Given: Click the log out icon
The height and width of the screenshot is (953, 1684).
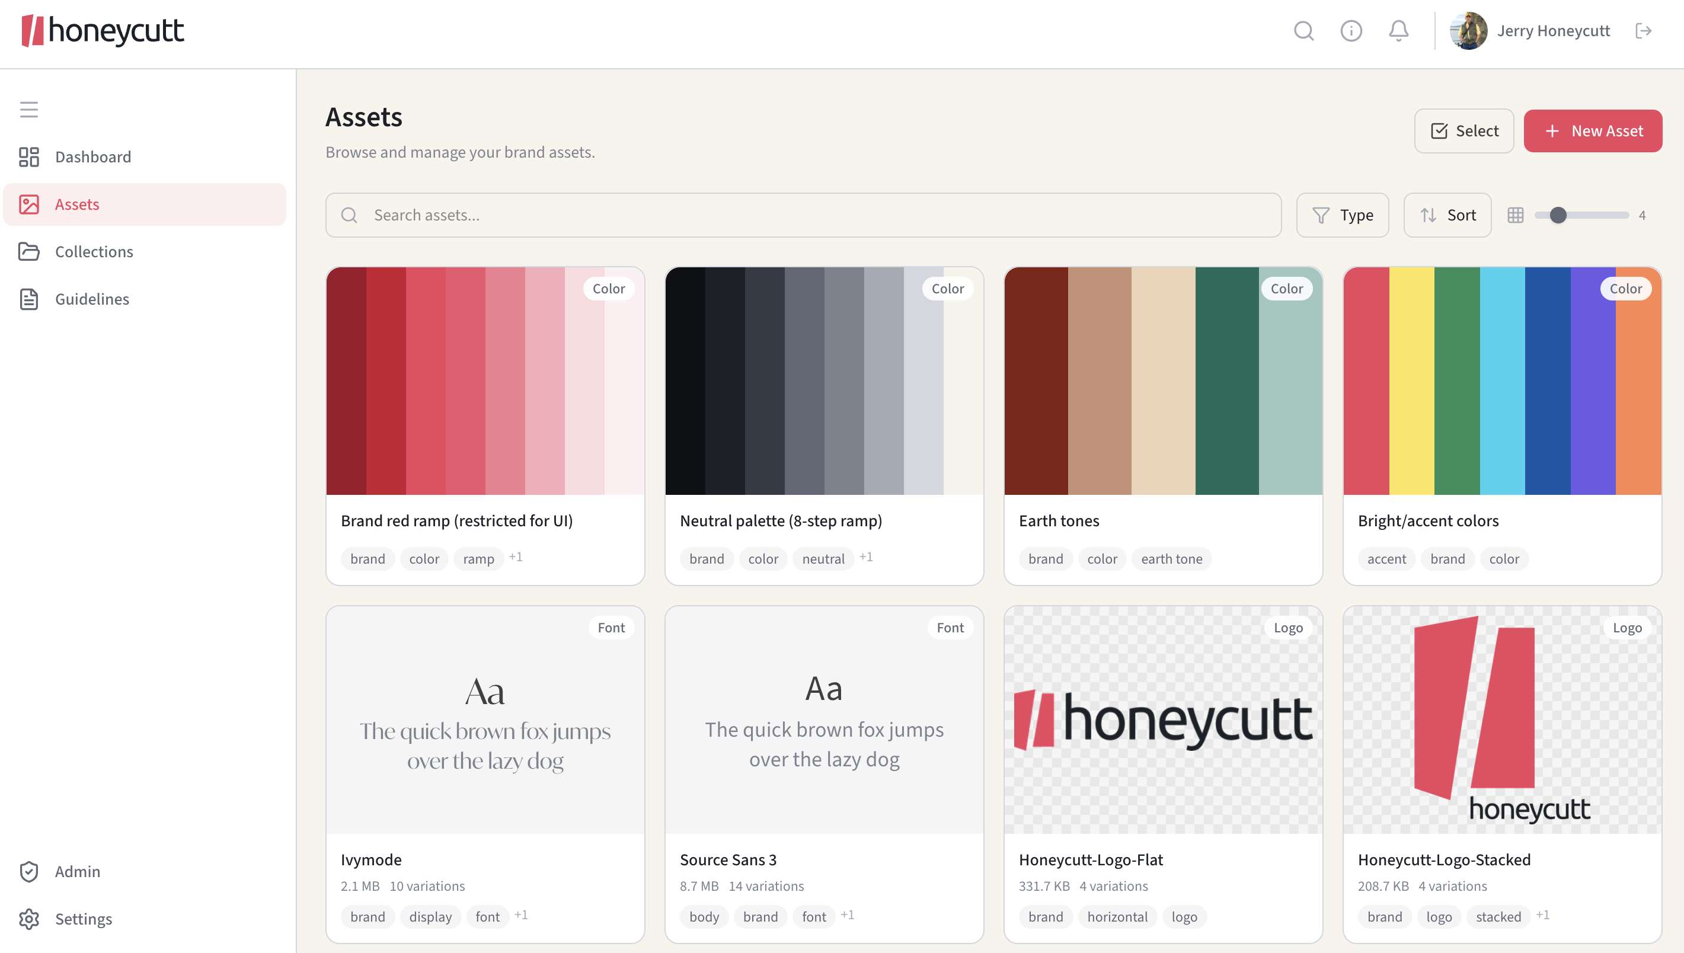Looking at the screenshot, I should coord(1644,31).
